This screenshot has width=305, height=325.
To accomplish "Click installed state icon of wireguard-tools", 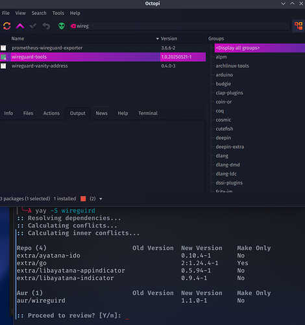I will 3,57.
